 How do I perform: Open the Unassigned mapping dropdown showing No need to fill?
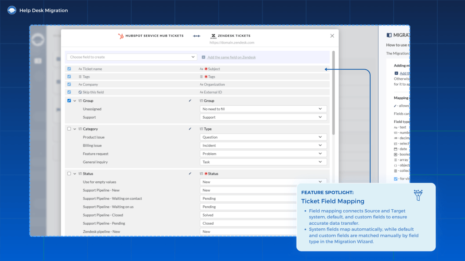(x=263, y=109)
